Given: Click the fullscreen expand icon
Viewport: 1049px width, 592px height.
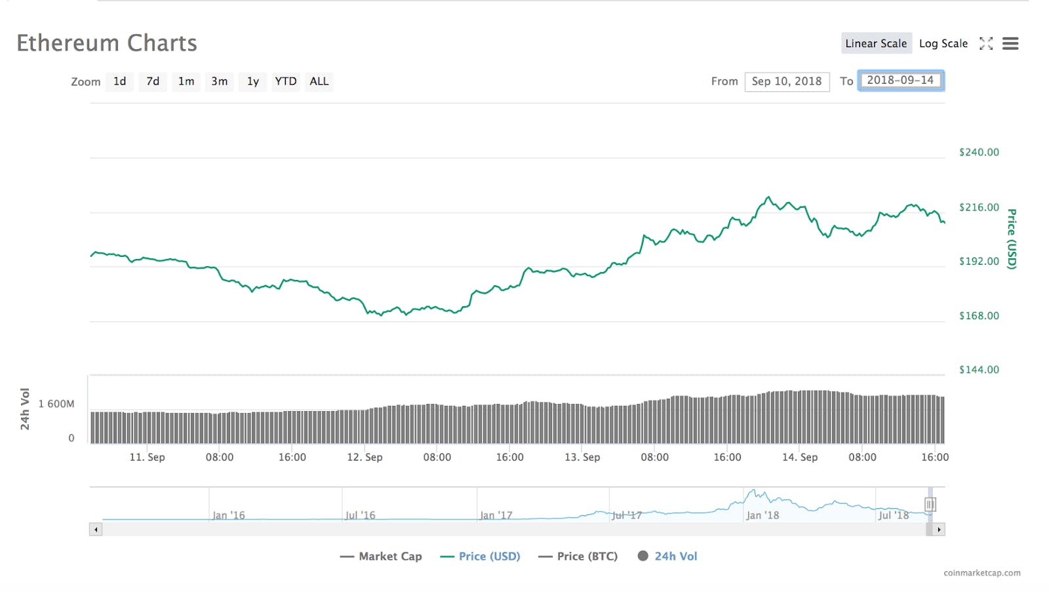Looking at the screenshot, I should (x=986, y=43).
